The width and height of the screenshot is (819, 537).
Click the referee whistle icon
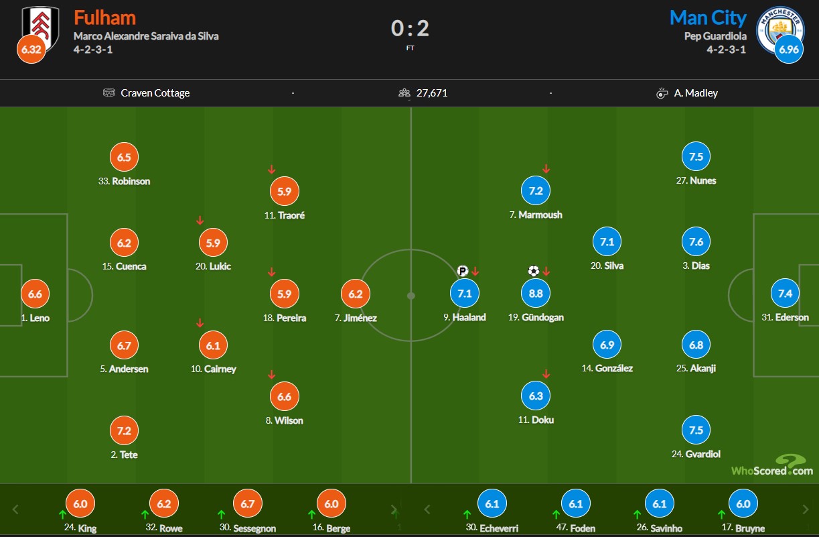tap(662, 93)
